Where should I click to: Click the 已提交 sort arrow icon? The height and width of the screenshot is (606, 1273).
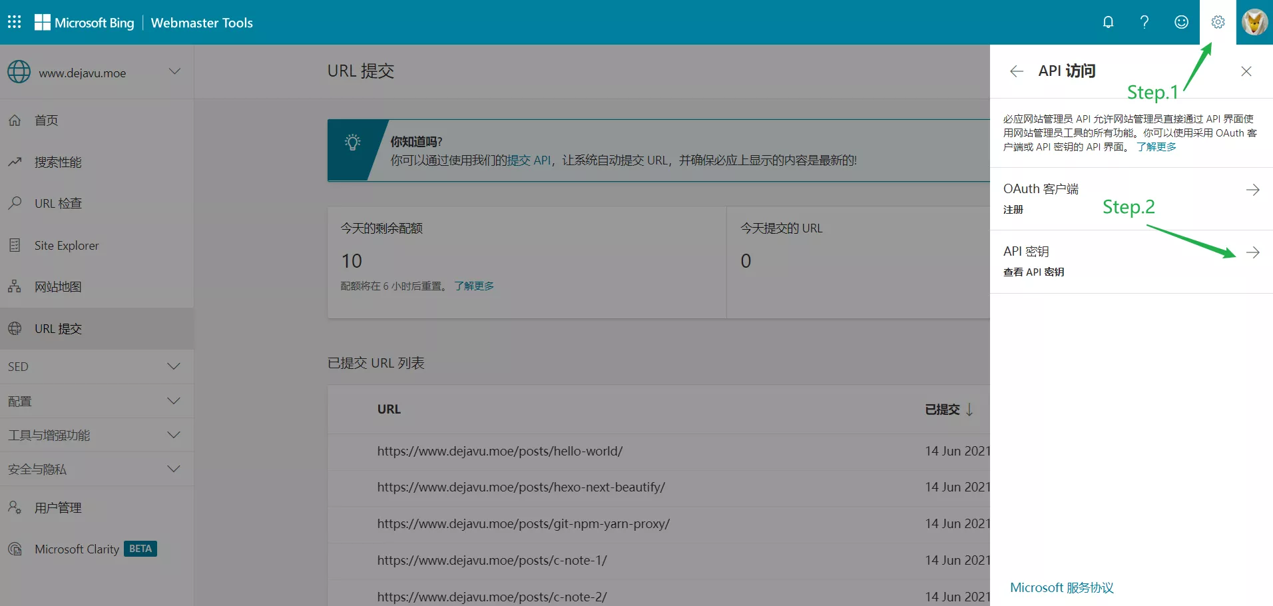[969, 409]
